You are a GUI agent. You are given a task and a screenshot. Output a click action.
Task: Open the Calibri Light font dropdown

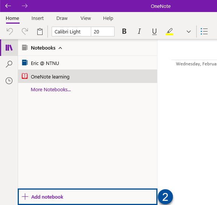point(71,32)
